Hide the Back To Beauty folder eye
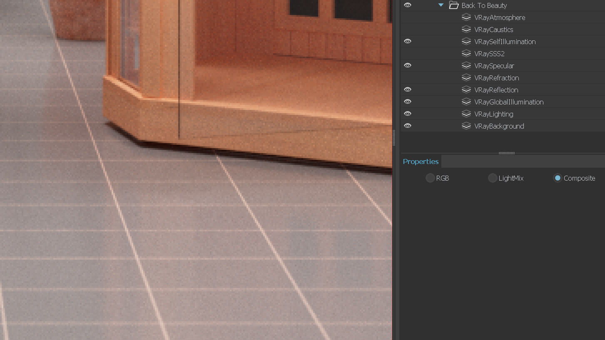This screenshot has width=605, height=340. (x=408, y=5)
